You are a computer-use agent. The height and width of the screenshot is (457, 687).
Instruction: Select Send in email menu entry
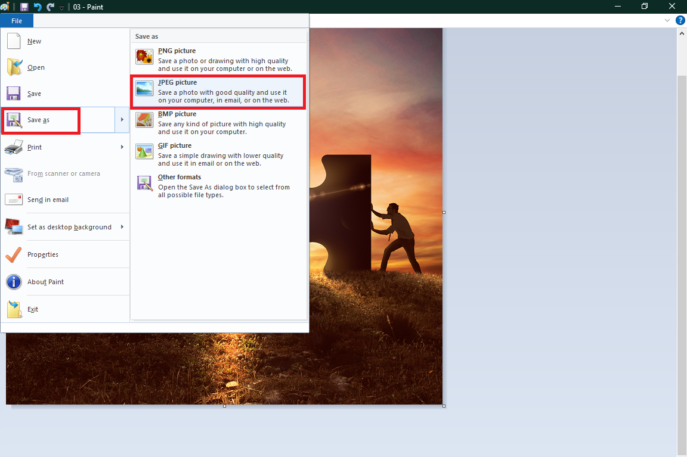click(x=65, y=200)
